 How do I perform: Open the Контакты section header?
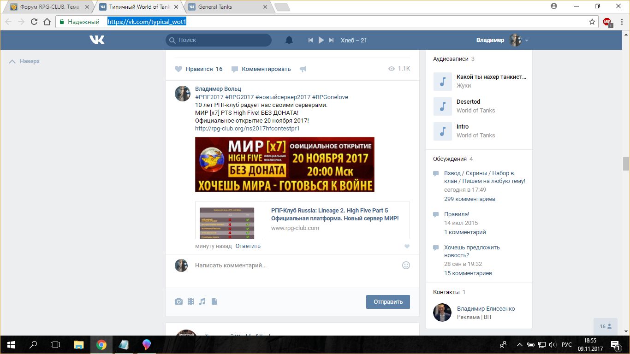(449, 292)
